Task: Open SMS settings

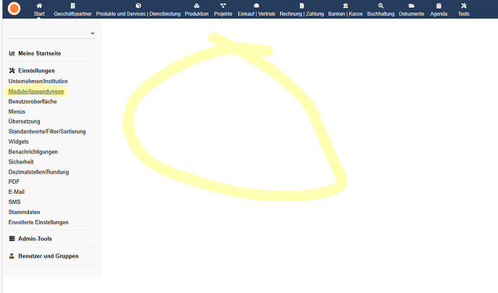Action: click(x=14, y=202)
